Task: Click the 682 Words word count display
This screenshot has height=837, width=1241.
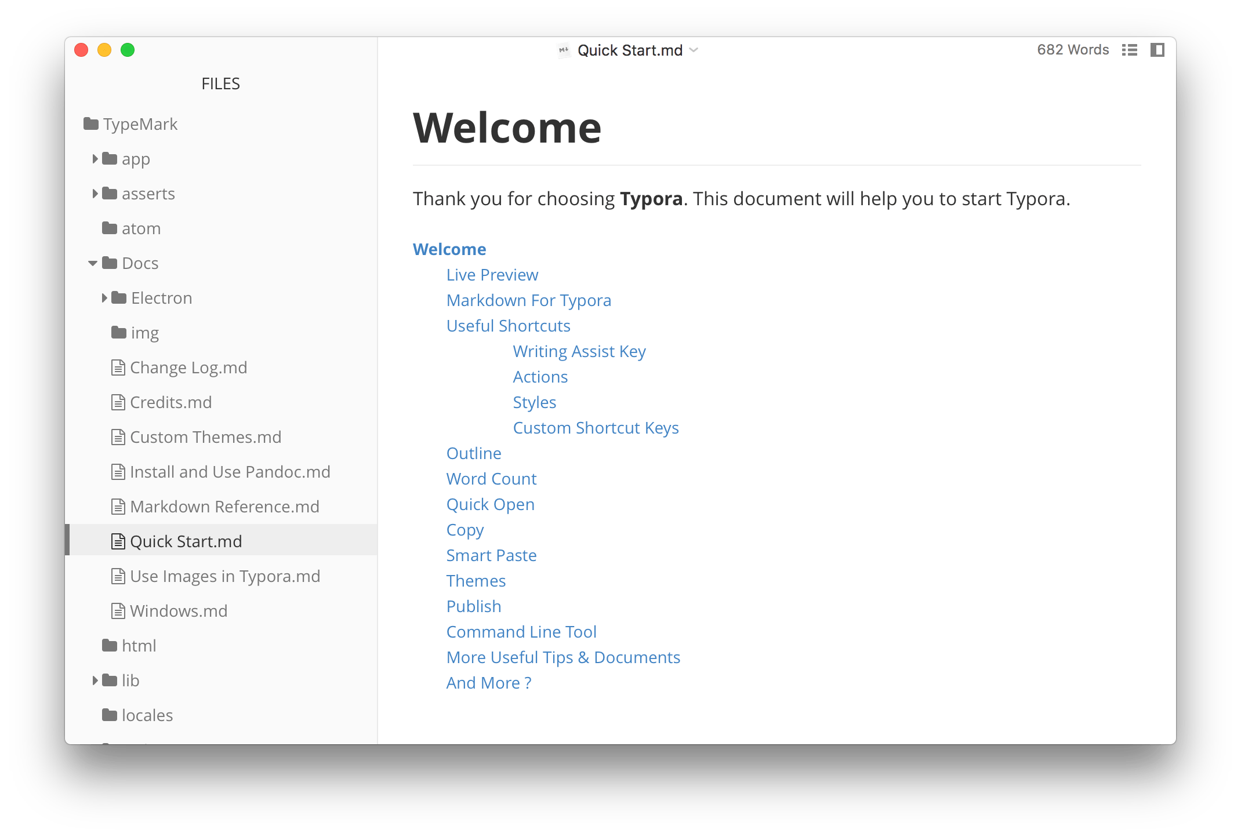Action: (1073, 49)
